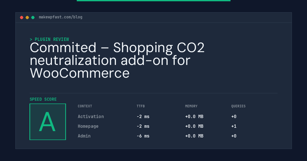Click Activation memory value +0.0 MB
This screenshot has height=161, width=307.
coord(194,117)
